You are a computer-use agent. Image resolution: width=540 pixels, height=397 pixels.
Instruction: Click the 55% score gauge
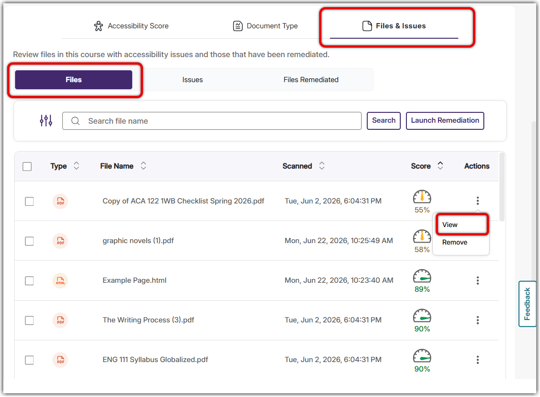pyautogui.click(x=422, y=197)
